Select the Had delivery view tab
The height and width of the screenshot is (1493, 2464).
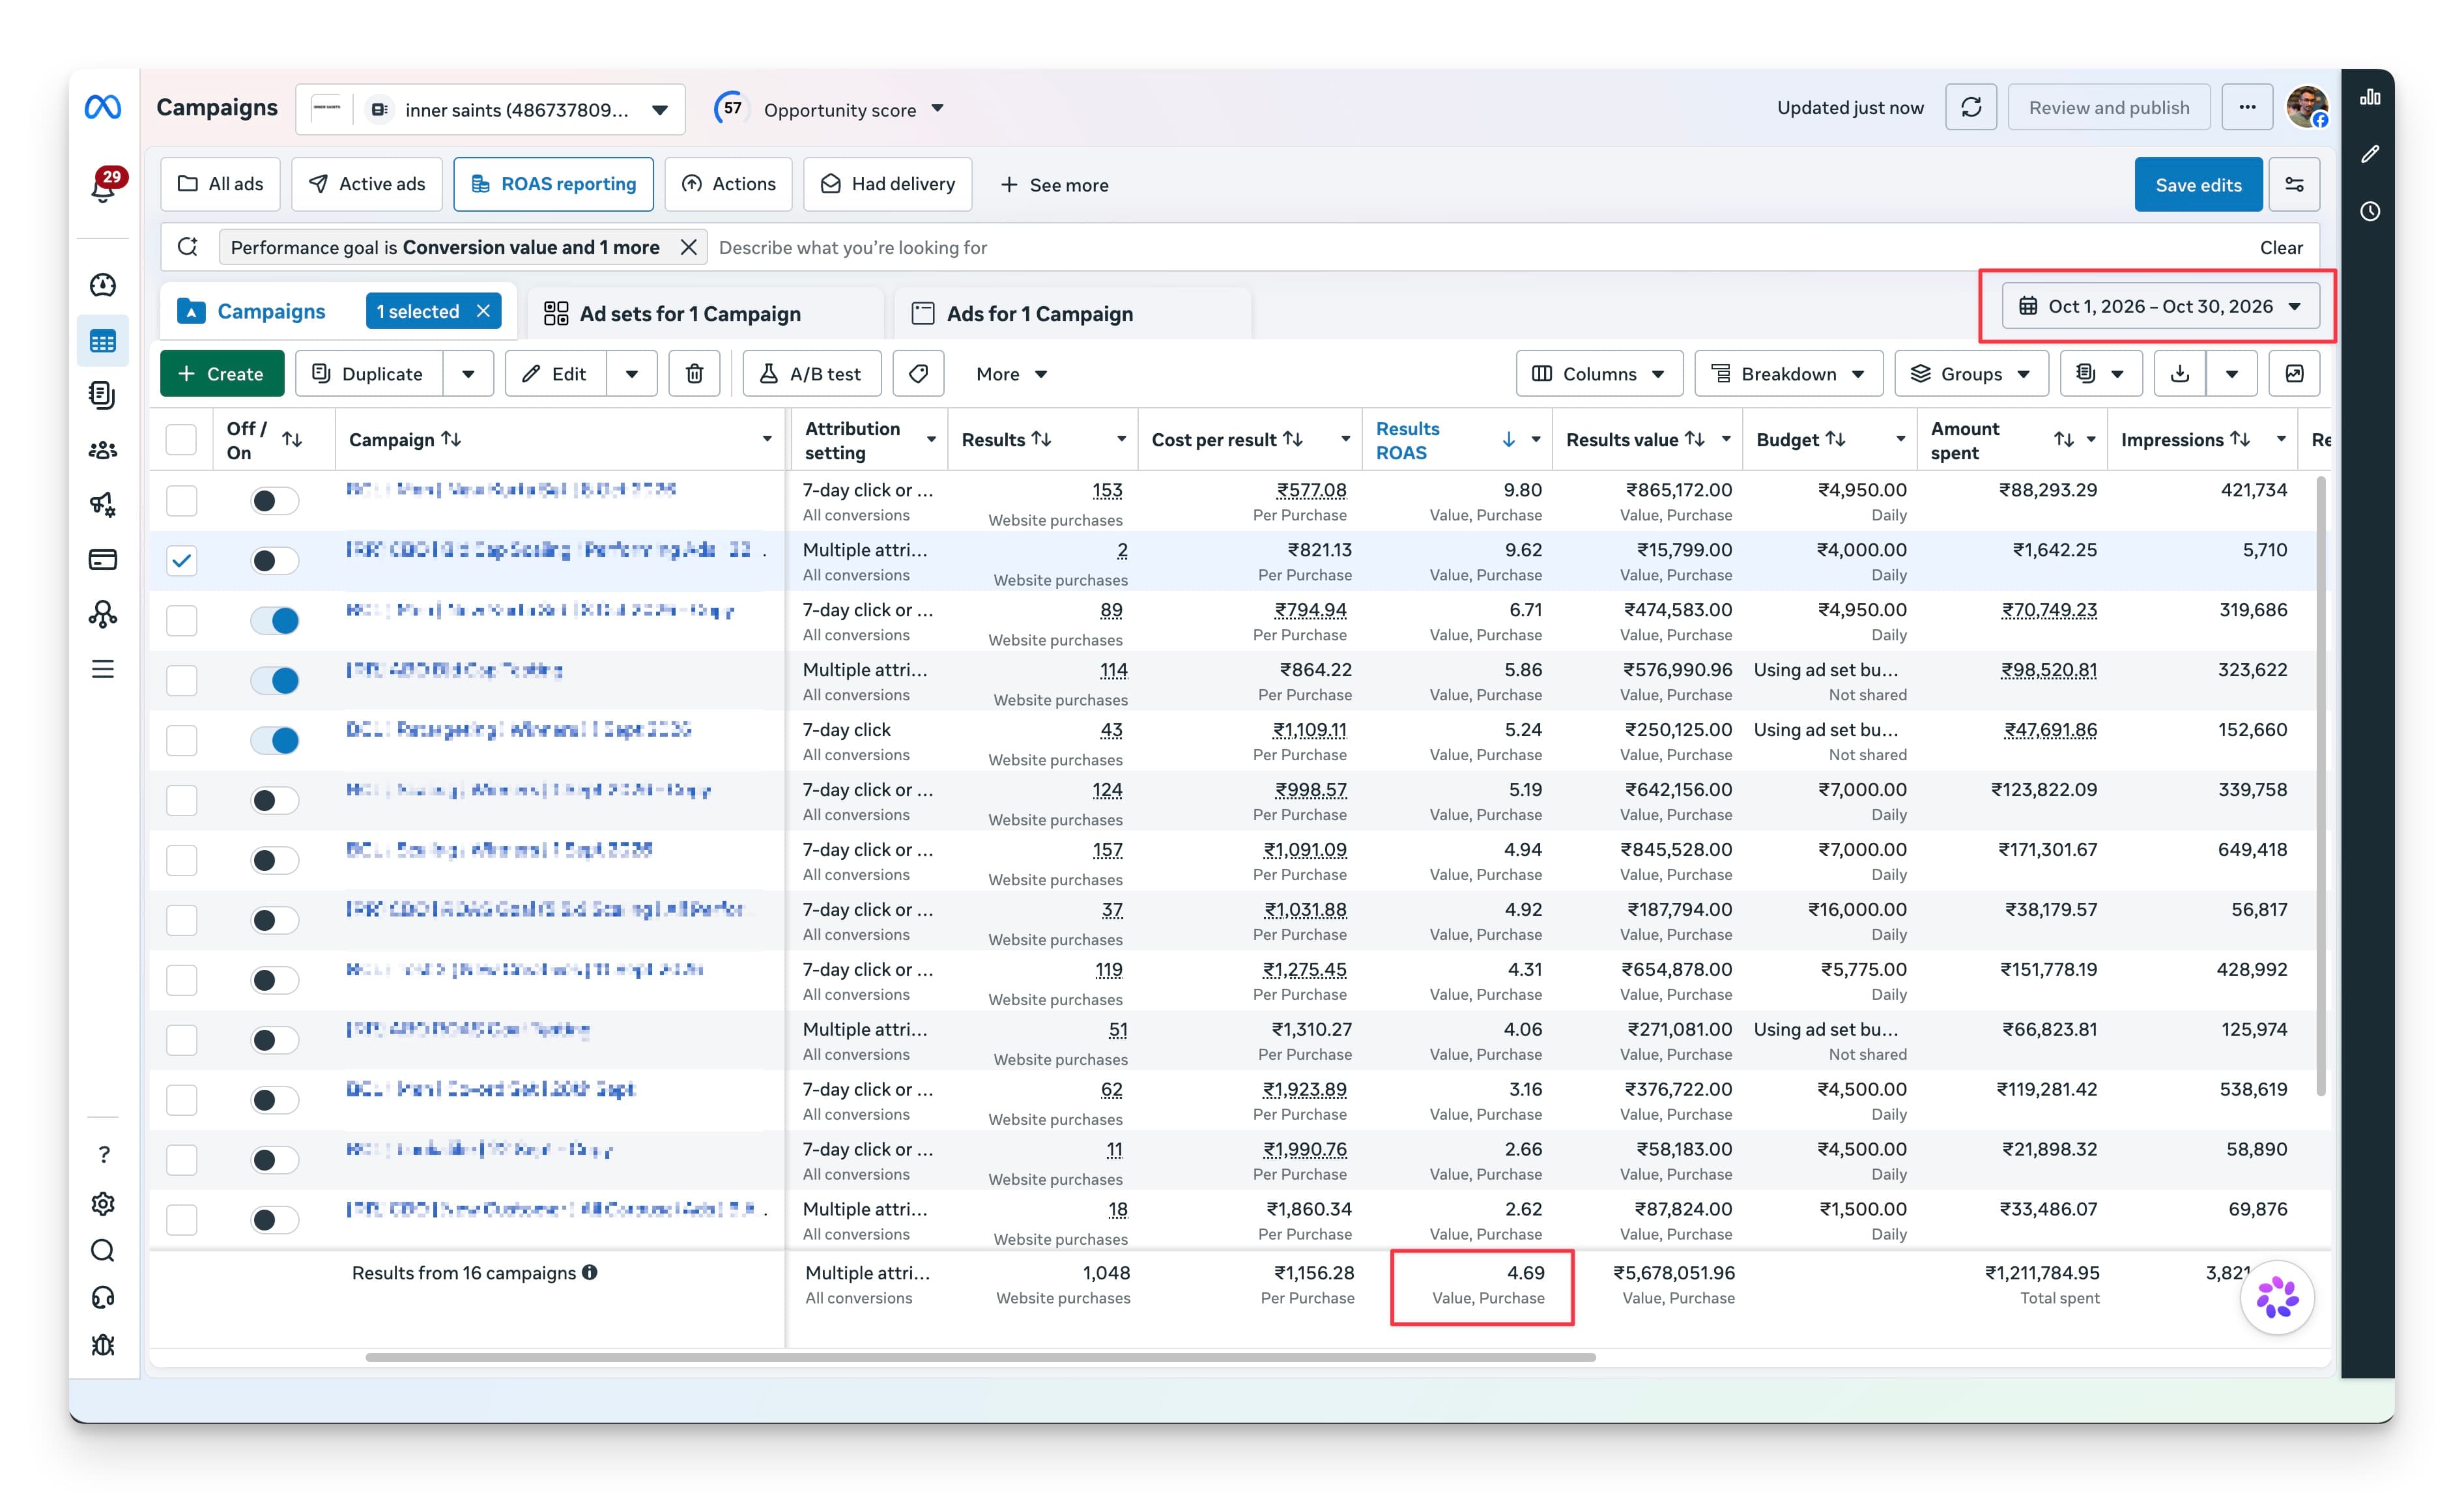887,185
